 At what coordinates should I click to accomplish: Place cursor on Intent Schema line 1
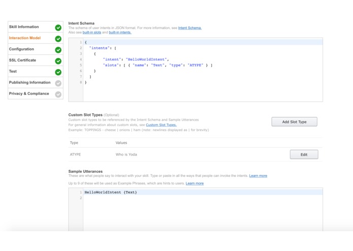[x=203, y=42]
